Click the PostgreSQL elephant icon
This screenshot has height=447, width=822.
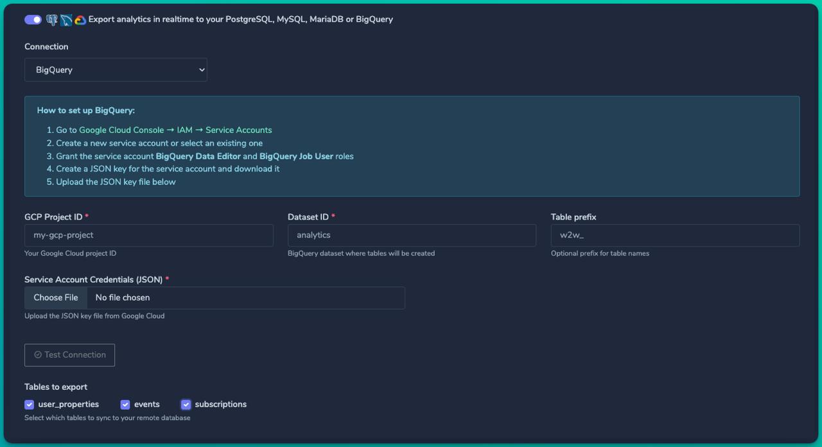(51, 20)
